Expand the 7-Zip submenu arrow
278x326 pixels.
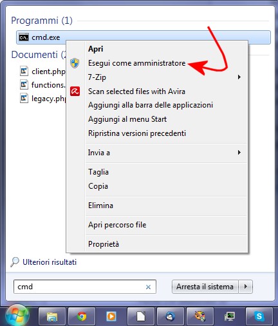(x=239, y=77)
